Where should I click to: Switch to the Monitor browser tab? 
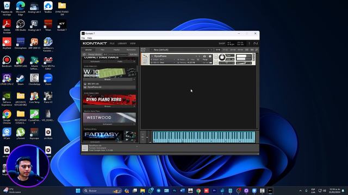tap(117, 50)
